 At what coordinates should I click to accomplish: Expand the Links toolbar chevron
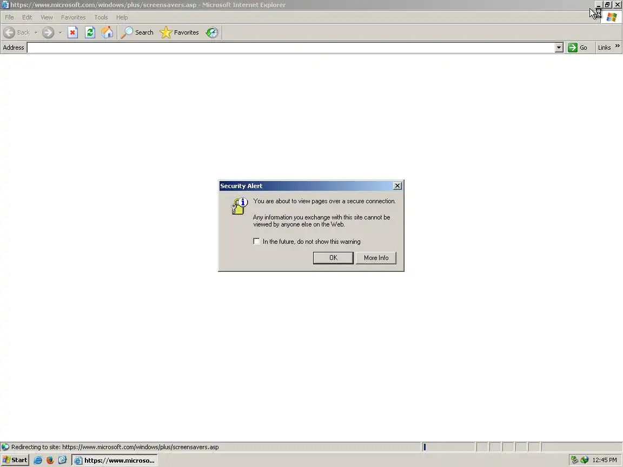pos(618,46)
